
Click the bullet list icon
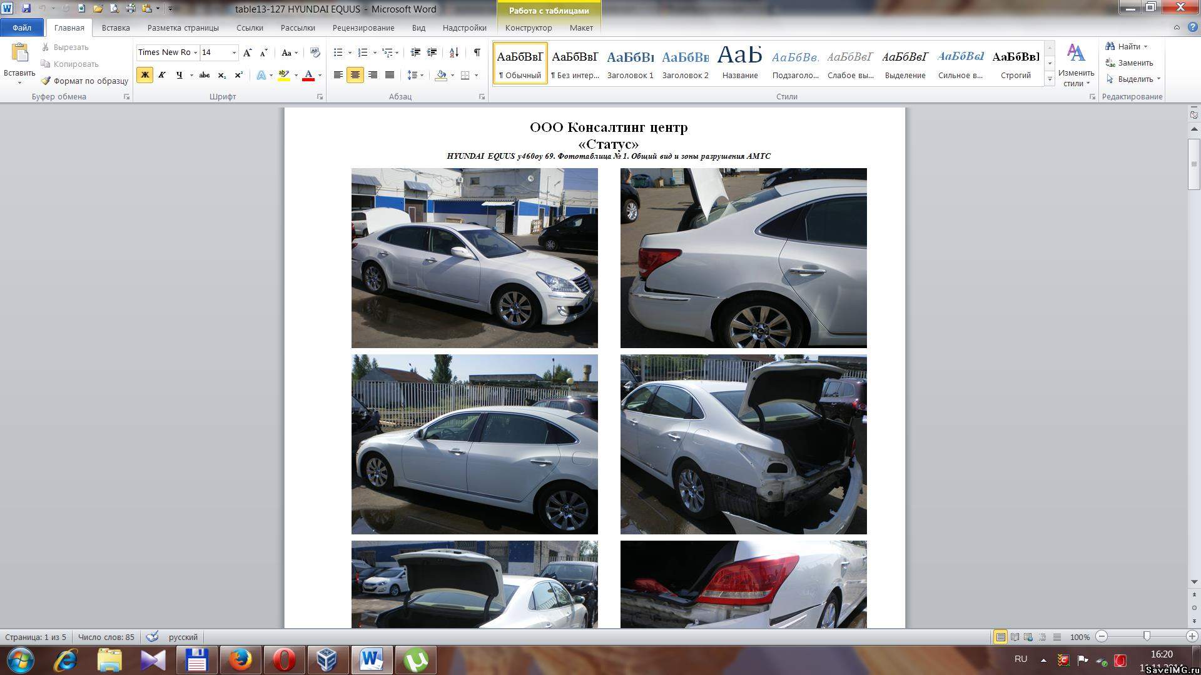click(338, 52)
